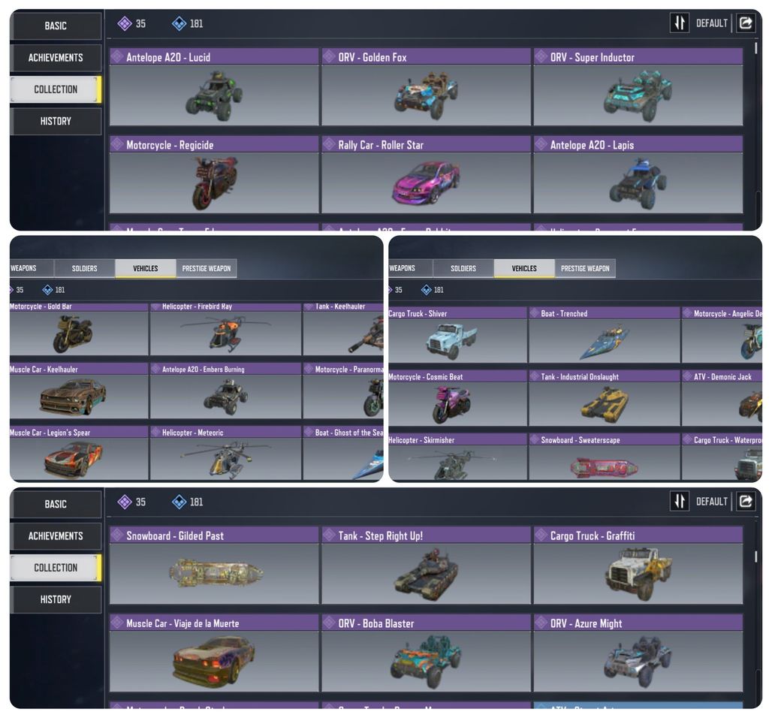Open the DEFAULT sort dropdown in top panel
The height and width of the screenshot is (718, 772).
click(711, 23)
